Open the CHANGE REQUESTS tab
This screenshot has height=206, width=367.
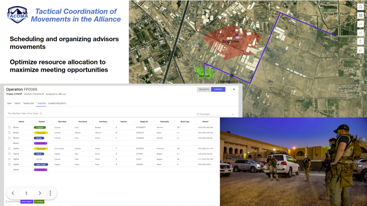pyautogui.click(x=57, y=103)
